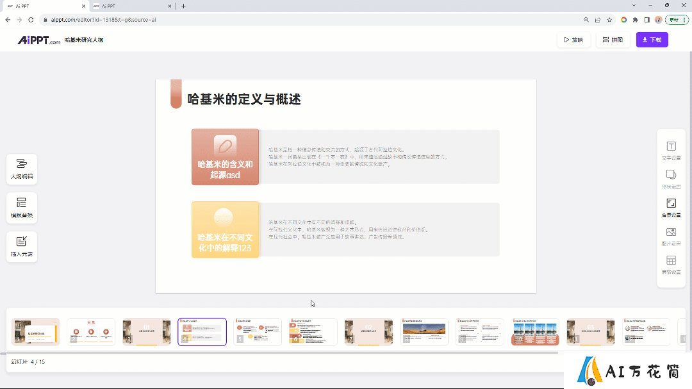Select slide 11 section thumbnail
Screen dimensions: 692x389
coord(591,331)
